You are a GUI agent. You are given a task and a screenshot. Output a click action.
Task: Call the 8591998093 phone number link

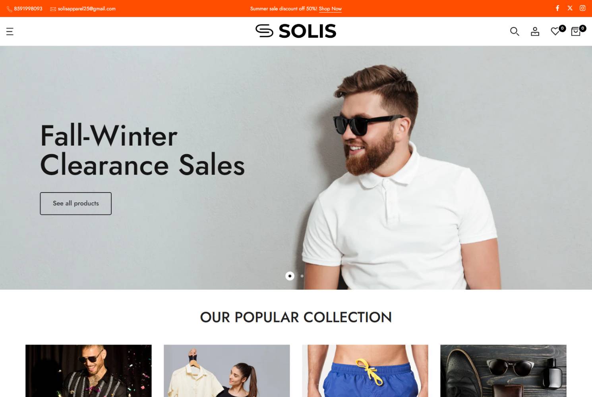coord(28,9)
